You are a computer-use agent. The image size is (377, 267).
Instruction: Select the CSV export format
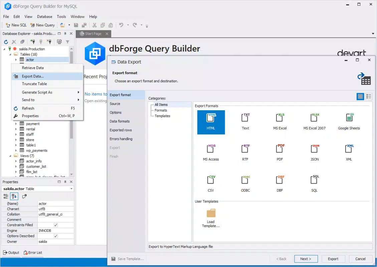[x=211, y=184]
